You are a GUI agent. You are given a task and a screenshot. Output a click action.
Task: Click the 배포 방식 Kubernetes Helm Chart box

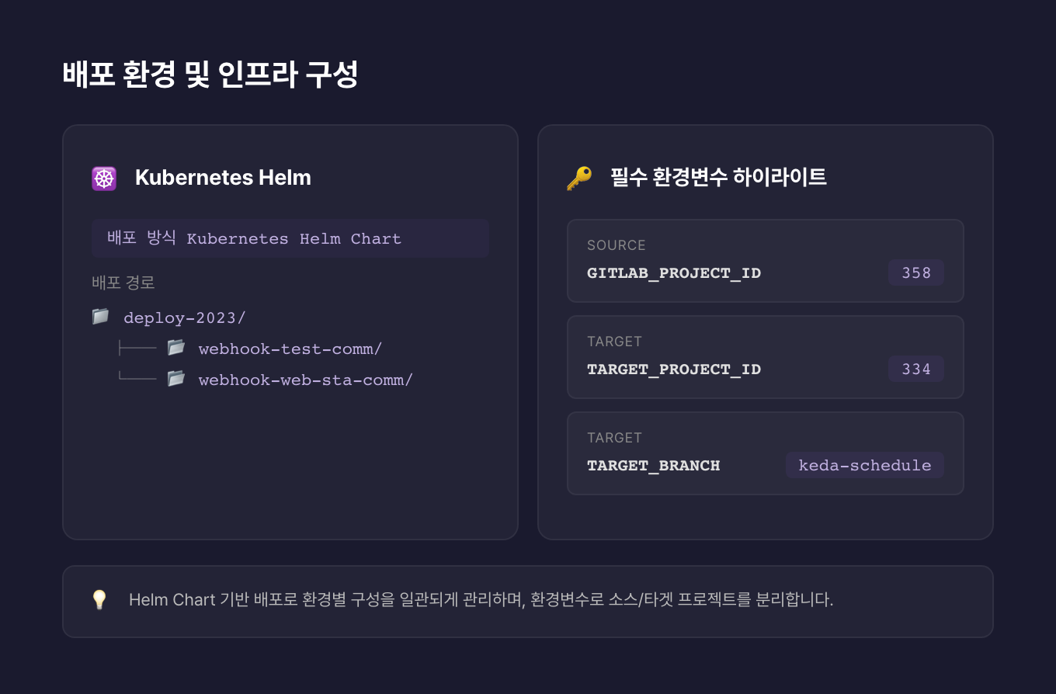290,238
